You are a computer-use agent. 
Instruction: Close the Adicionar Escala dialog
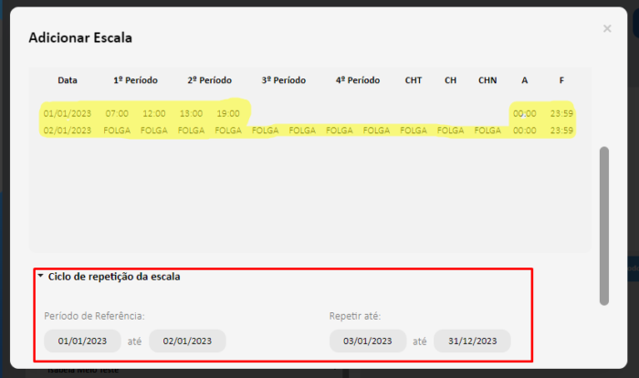coord(607,29)
